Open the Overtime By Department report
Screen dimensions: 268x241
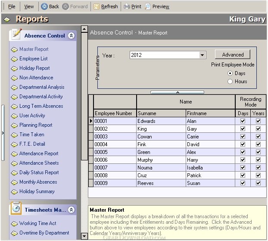[44, 233]
